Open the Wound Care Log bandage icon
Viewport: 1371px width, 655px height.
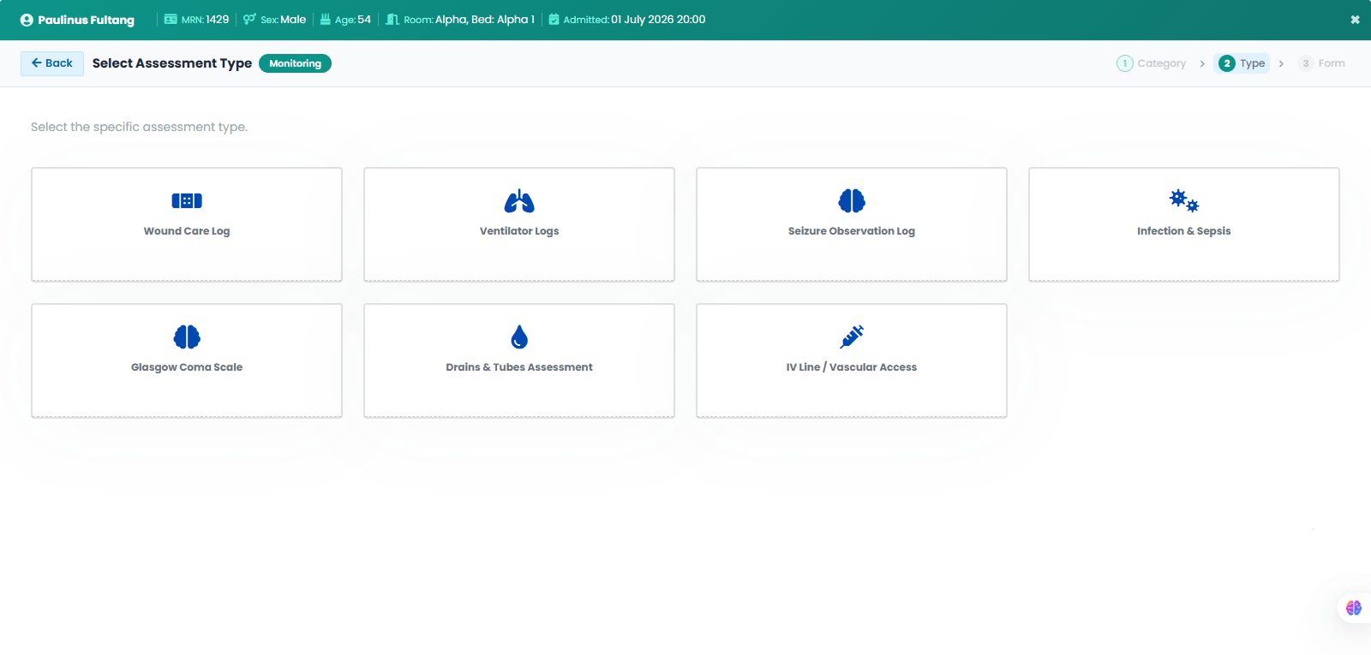tap(187, 201)
